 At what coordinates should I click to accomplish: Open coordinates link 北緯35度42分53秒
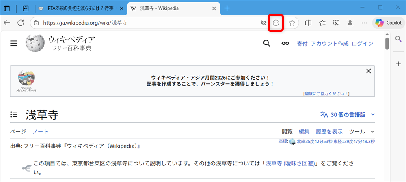point(336,141)
